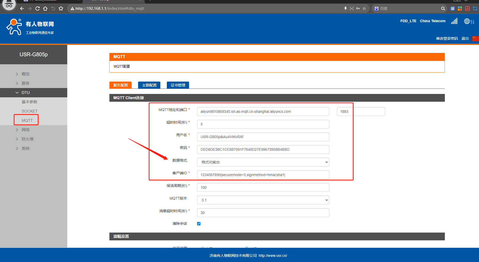The height and width of the screenshot is (262, 479).
Task: Click the bookmark star next to home
Action: click(61, 9)
